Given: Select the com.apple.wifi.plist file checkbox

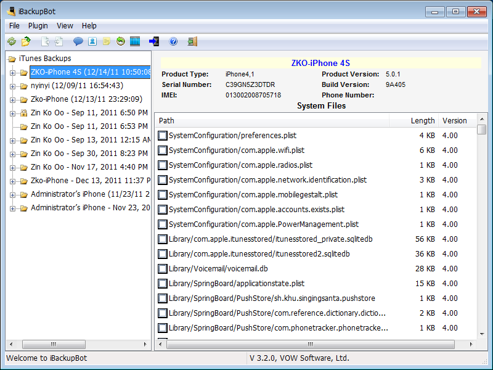Looking at the screenshot, I should (x=163, y=150).
